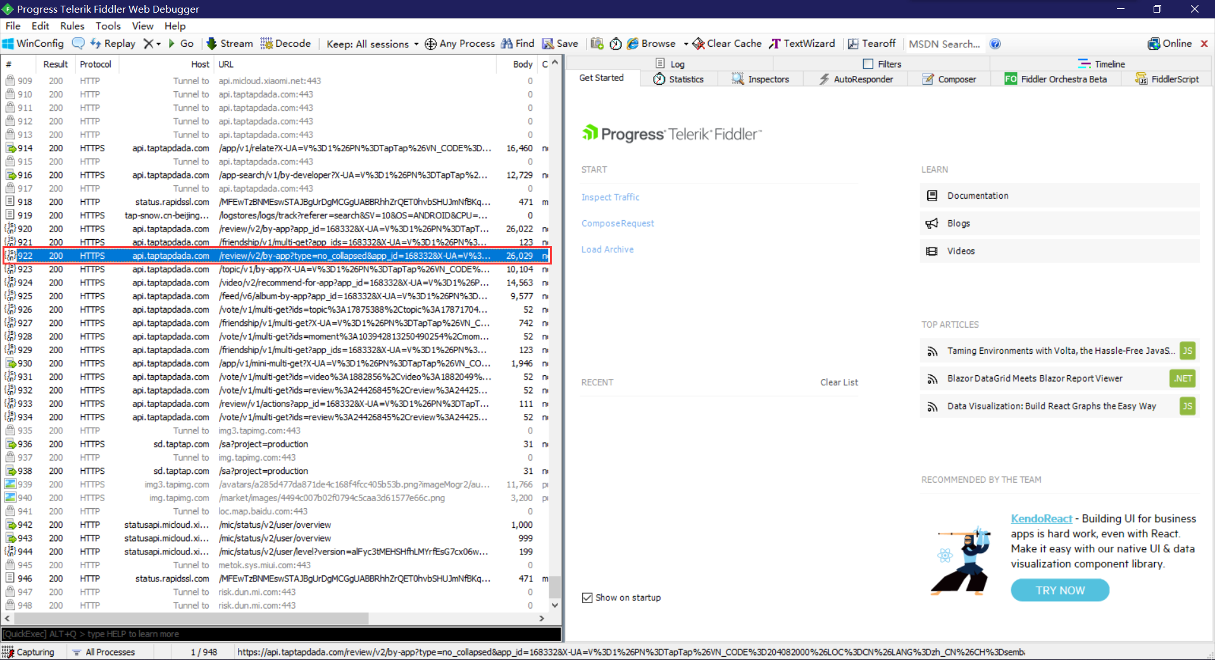
Task: Open the Videos entry
Action: point(1059,251)
